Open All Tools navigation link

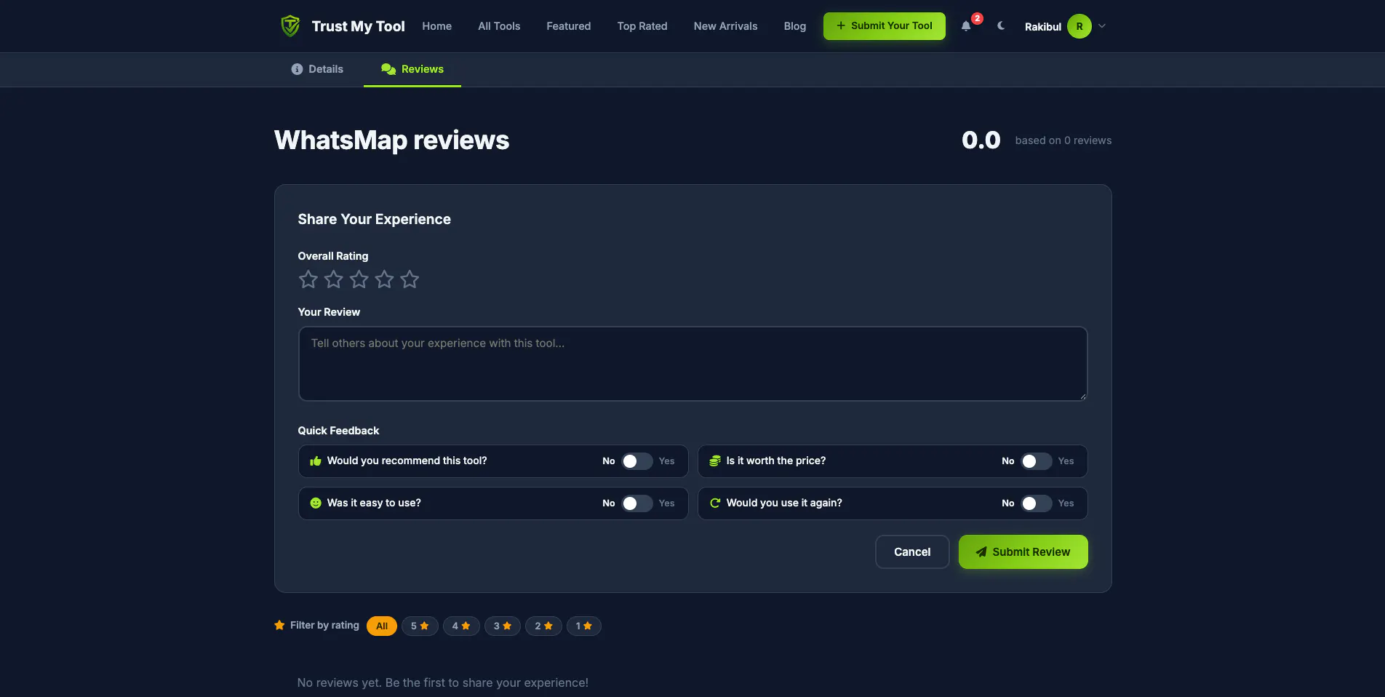(499, 26)
